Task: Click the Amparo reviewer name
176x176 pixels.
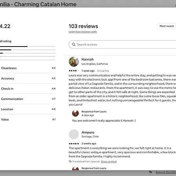Action: pos(88,132)
